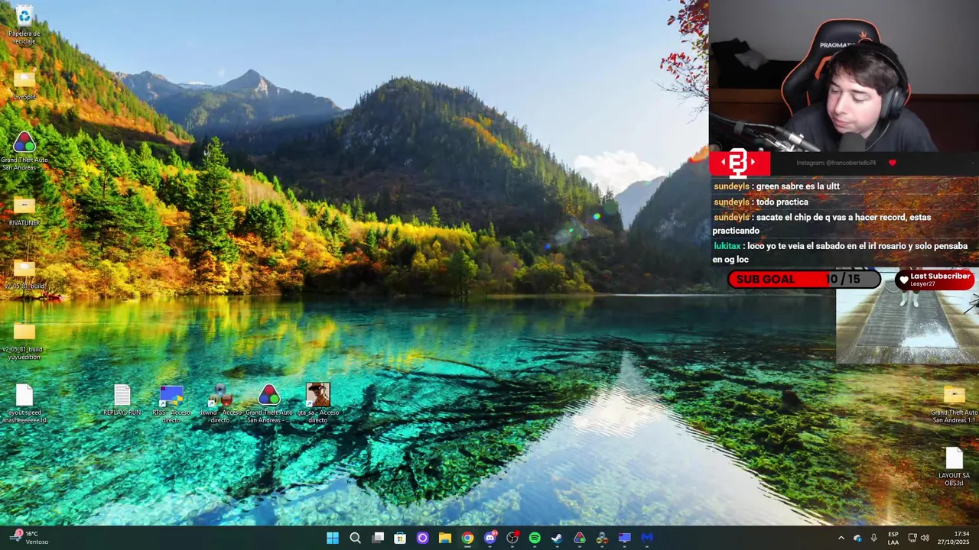
Task: Open File Explorer from the taskbar
Action: click(x=445, y=538)
